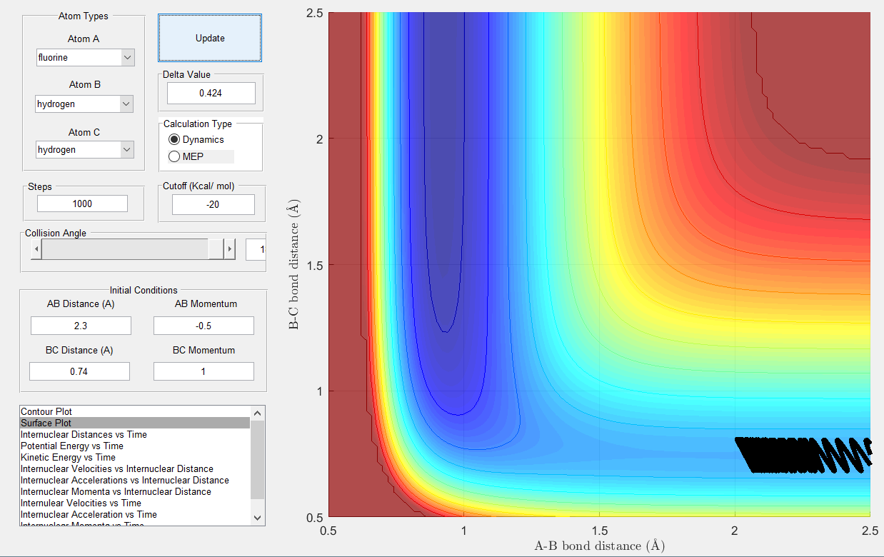
Task: Select Internuclear Momenta vs Internuclear Distance
Action: click(135, 491)
